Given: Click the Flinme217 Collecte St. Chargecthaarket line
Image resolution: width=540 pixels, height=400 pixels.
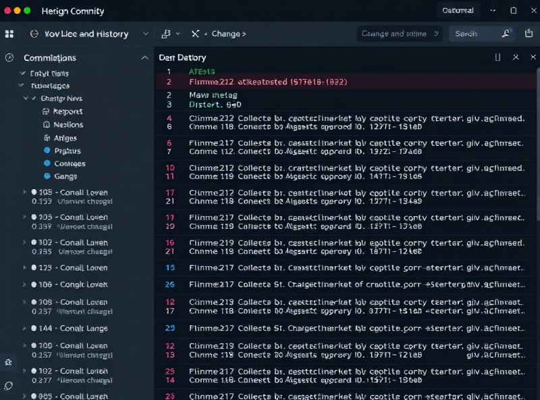Looking at the screenshot, I should 357,328.
